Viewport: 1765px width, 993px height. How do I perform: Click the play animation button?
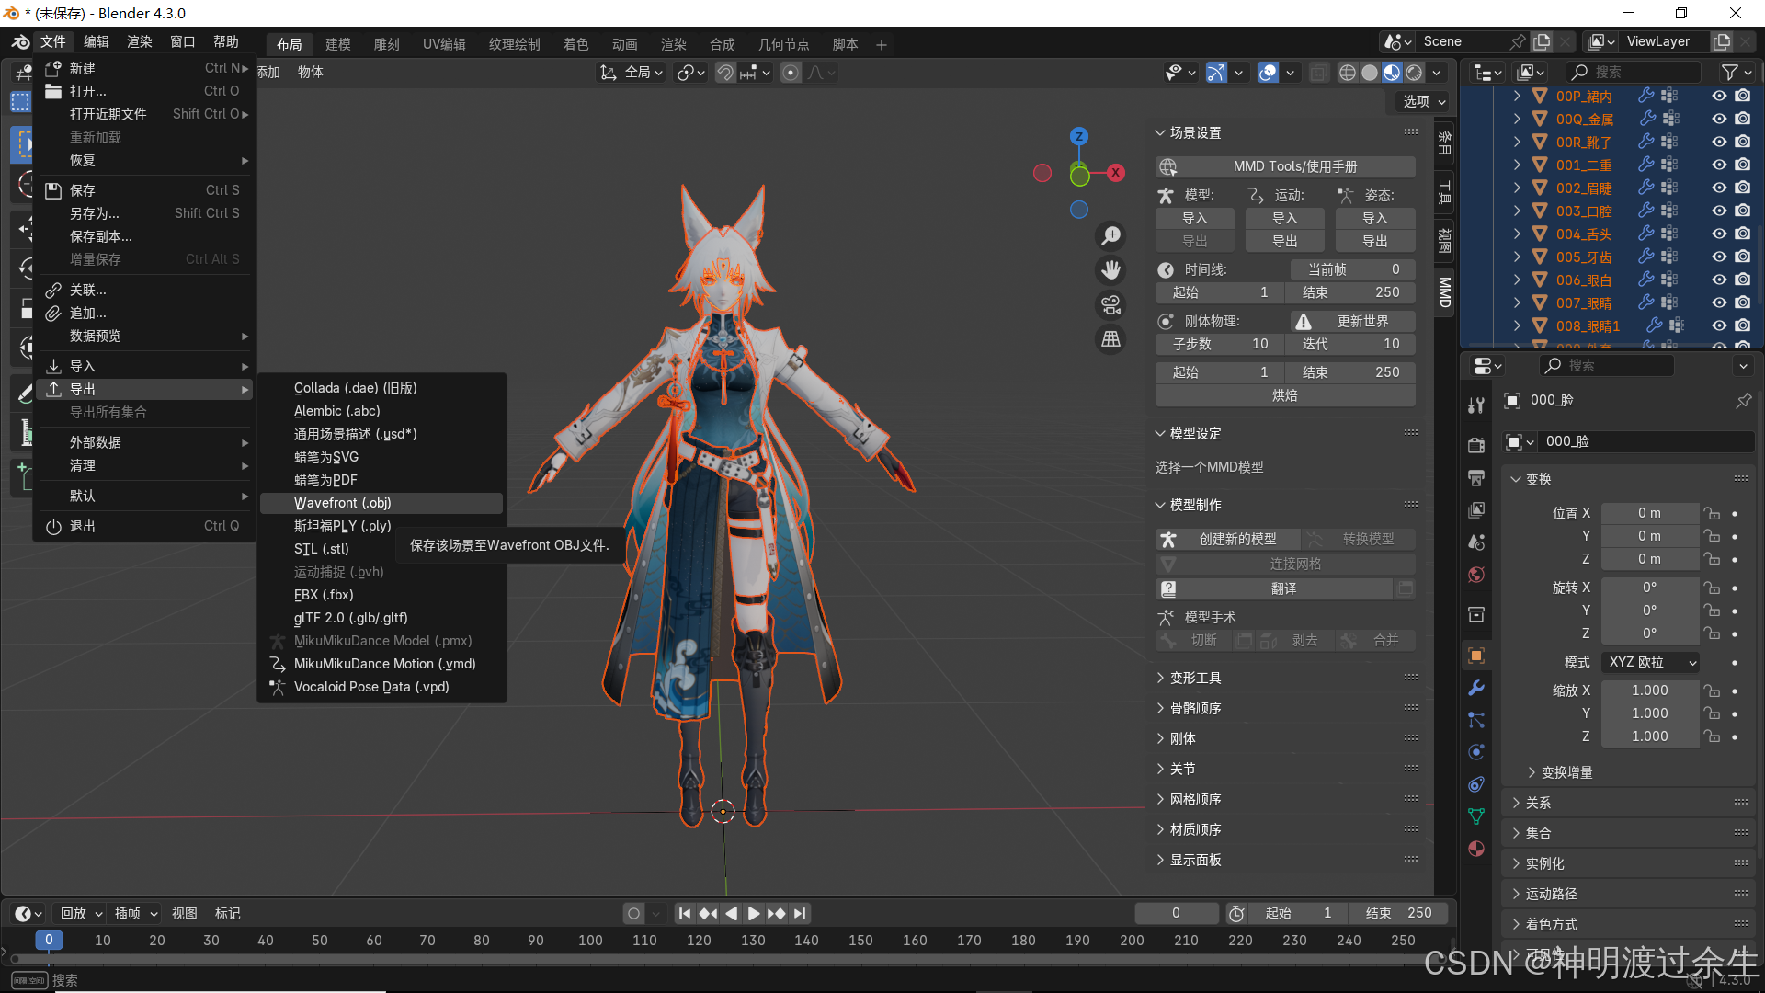click(754, 913)
